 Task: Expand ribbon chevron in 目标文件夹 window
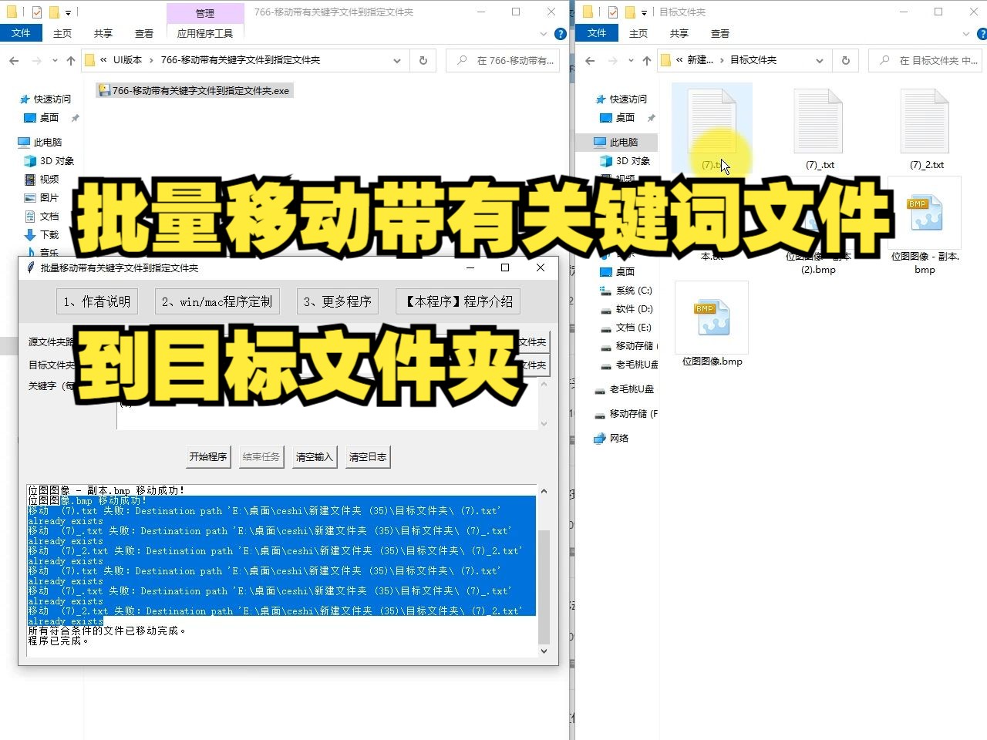click(x=966, y=34)
